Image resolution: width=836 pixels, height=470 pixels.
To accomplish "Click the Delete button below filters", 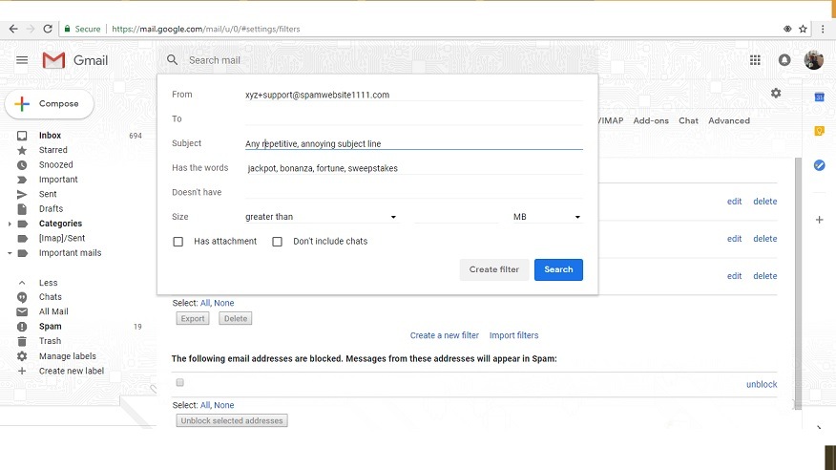I will [x=235, y=318].
